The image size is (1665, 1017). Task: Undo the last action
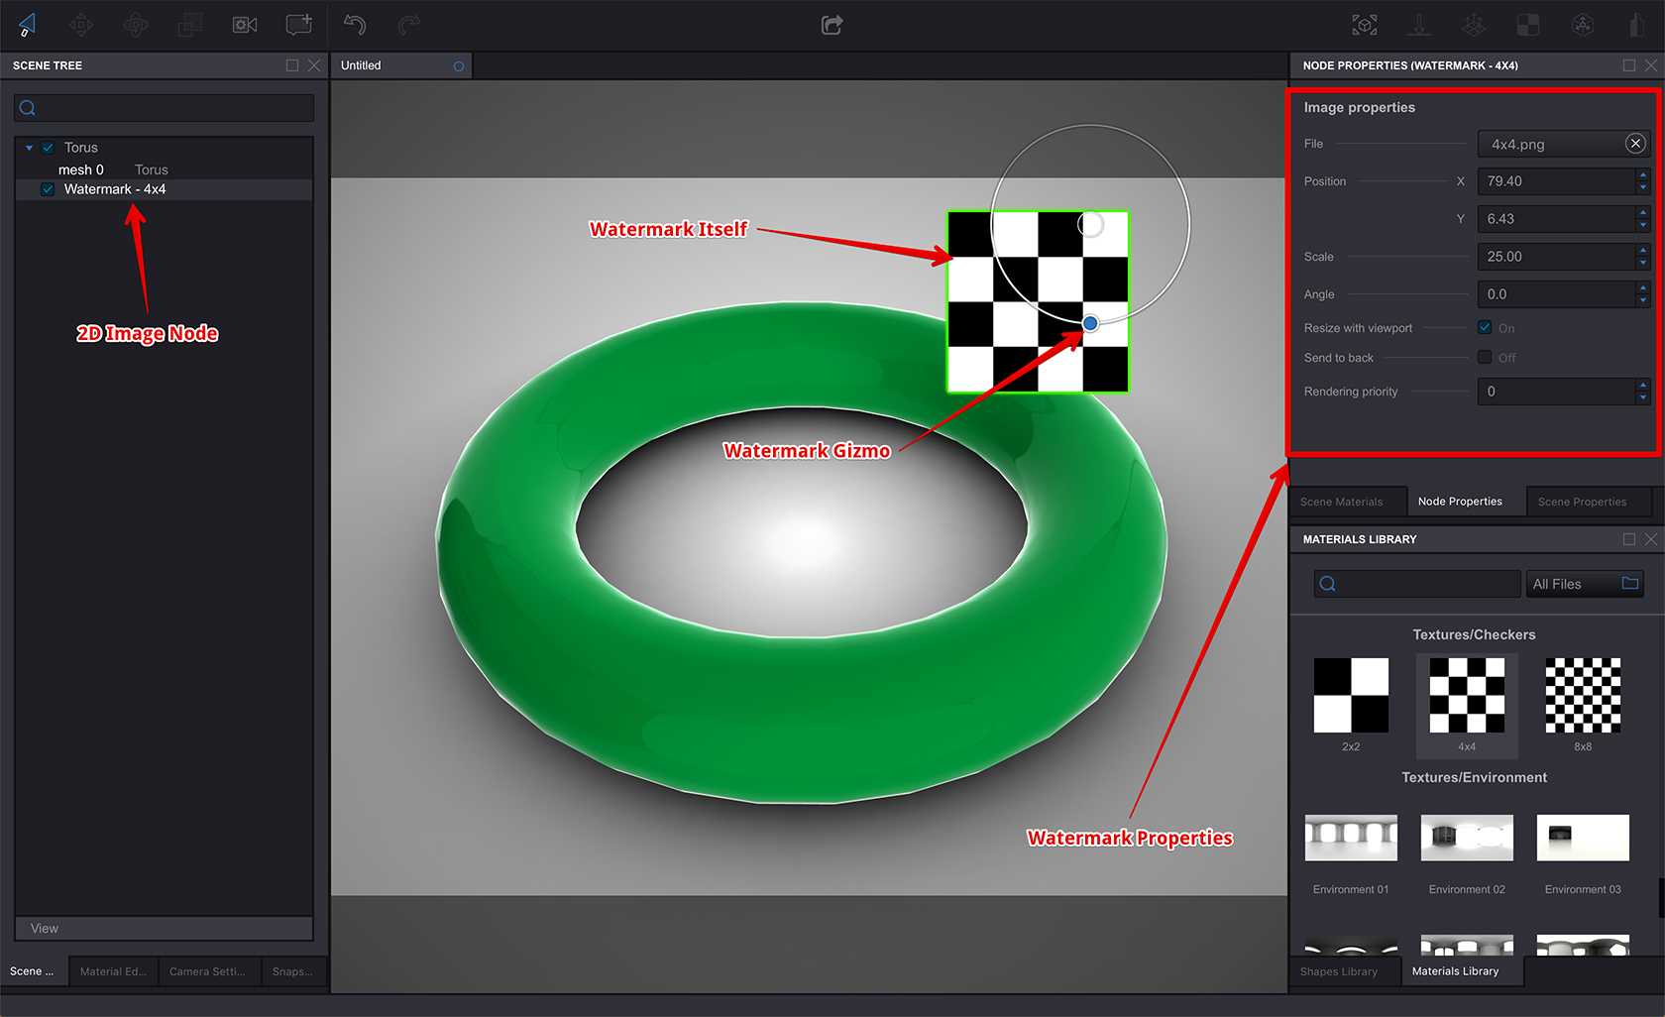355,25
